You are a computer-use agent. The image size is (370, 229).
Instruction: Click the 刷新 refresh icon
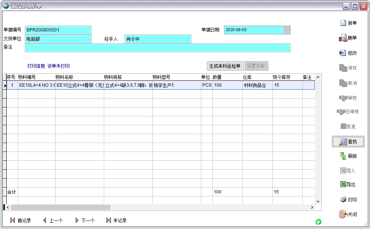pyautogui.click(x=343, y=156)
